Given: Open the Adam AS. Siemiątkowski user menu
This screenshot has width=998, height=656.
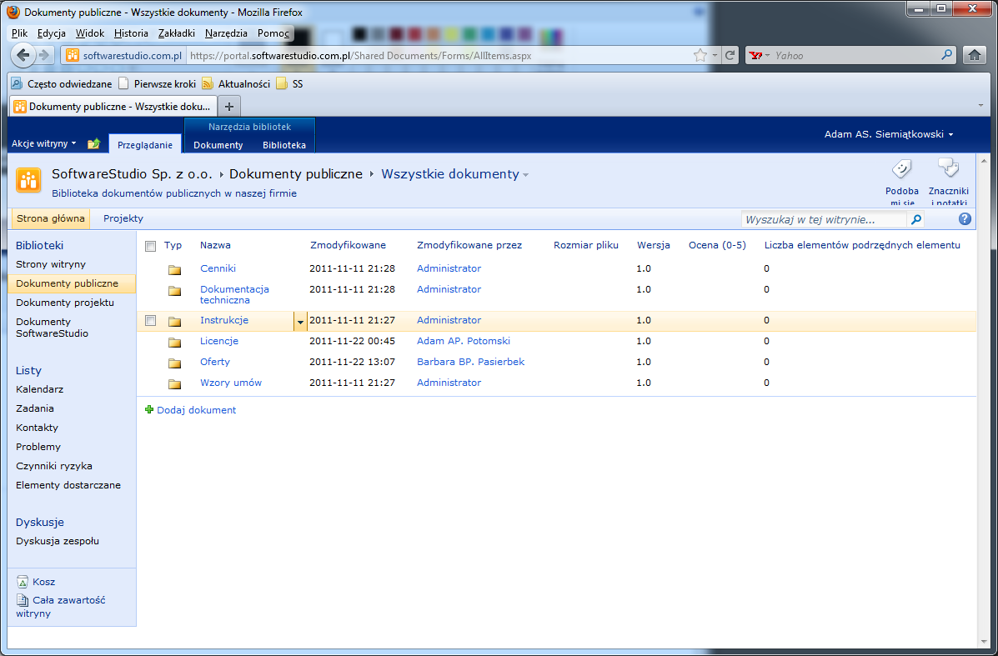Looking at the screenshot, I should tap(889, 134).
